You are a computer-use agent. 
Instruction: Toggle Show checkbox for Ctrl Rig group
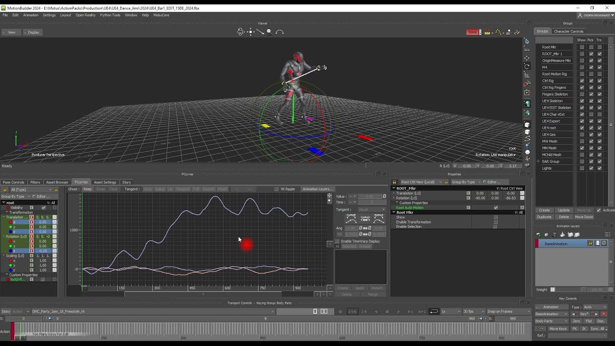[582, 81]
